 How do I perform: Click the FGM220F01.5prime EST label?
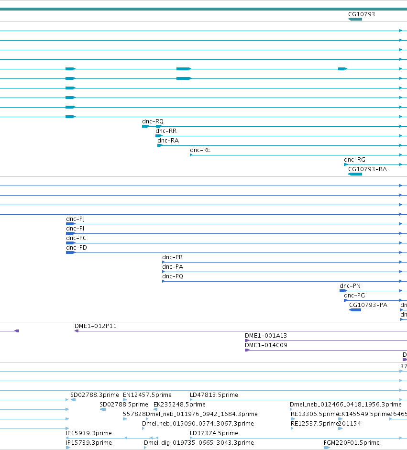[352, 443]
